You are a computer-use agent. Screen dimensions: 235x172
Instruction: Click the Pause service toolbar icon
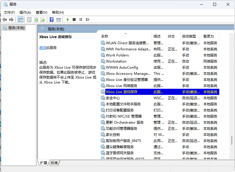pyautogui.click(x=81, y=19)
